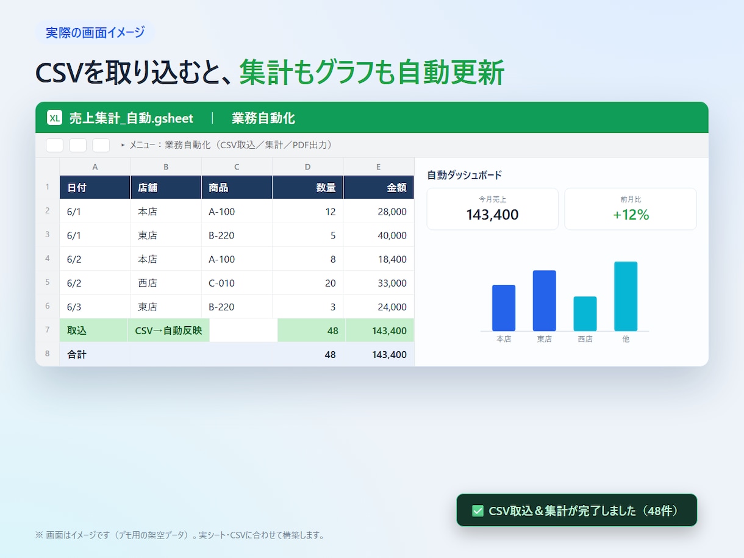Select row 5 header number

(48, 282)
